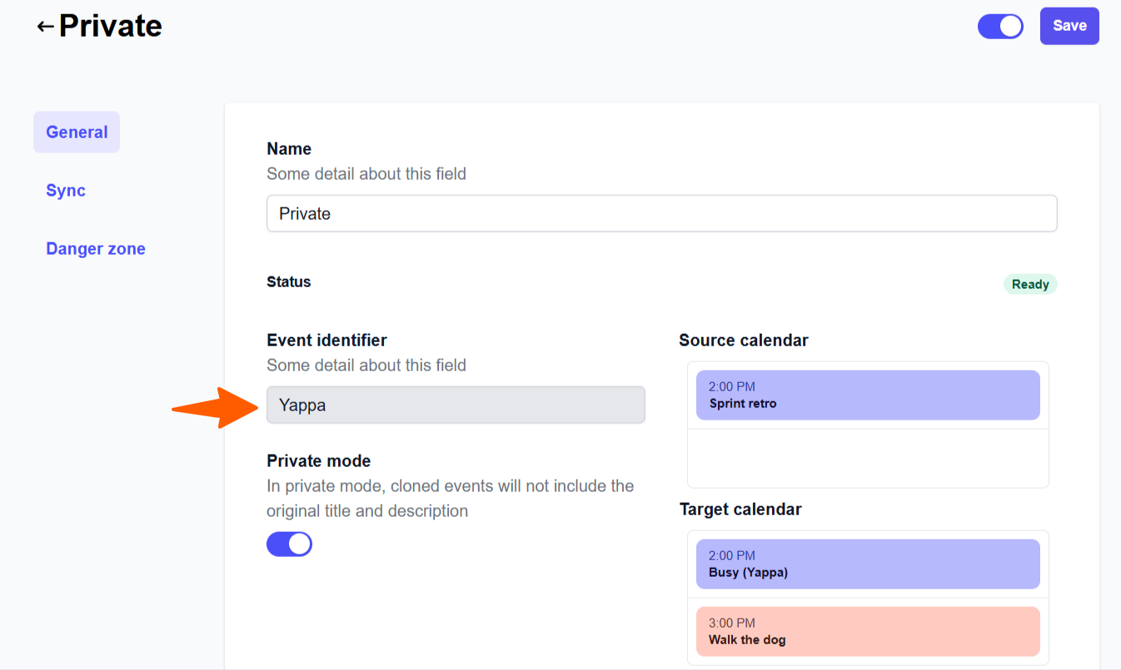Switch to the Sync tab
Viewport: 1121px width, 670px height.
(x=66, y=191)
